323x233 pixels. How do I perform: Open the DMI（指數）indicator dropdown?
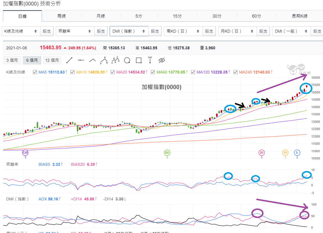pyautogui.click(x=129, y=31)
